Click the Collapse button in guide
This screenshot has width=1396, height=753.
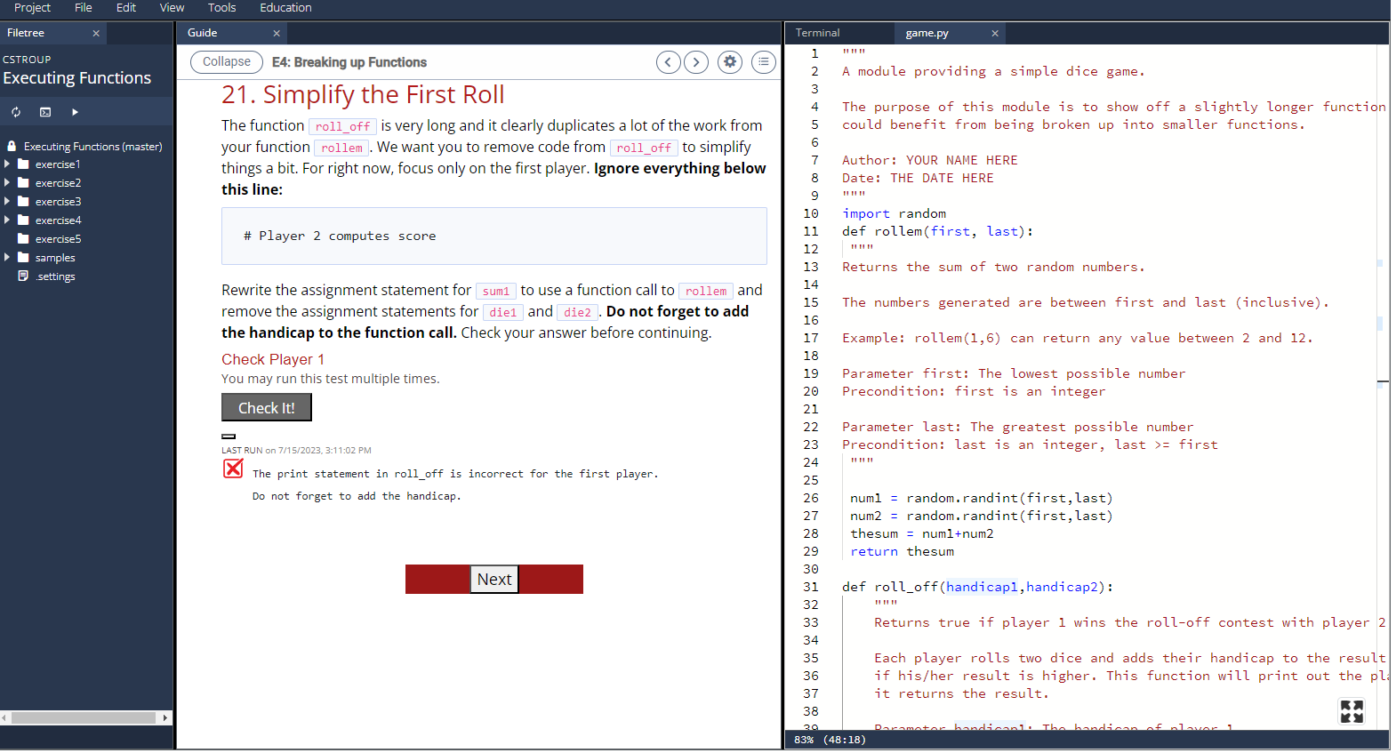[x=227, y=62]
